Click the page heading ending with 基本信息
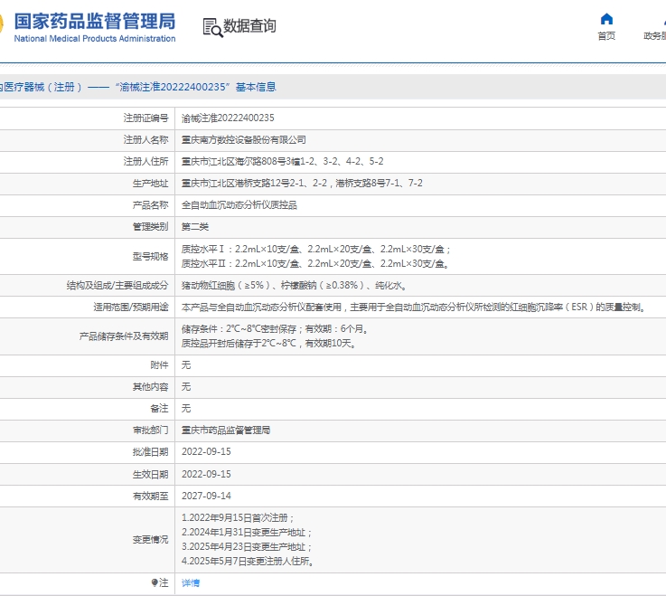This screenshot has height=596, width=666. pos(138,87)
